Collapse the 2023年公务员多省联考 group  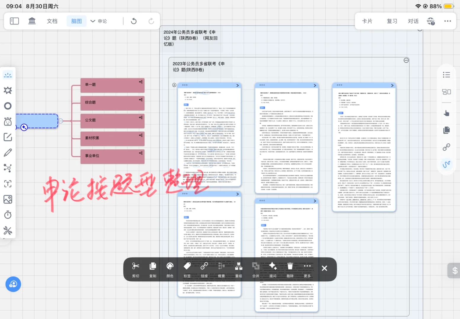pyautogui.click(x=406, y=60)
